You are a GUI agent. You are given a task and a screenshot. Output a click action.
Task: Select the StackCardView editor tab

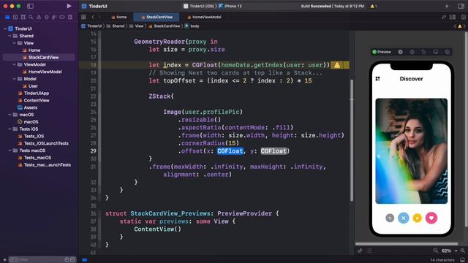pyautogui.click(x=156, y=18)
